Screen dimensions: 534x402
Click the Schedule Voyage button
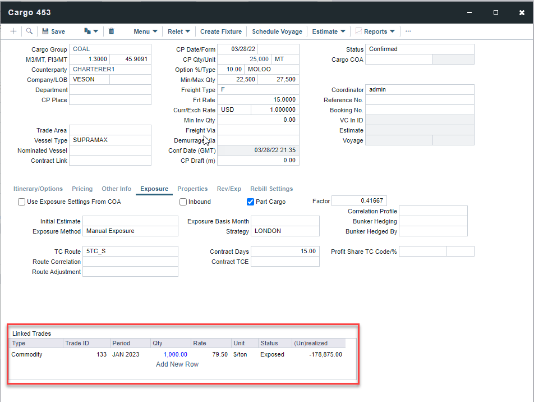point(277,31)
